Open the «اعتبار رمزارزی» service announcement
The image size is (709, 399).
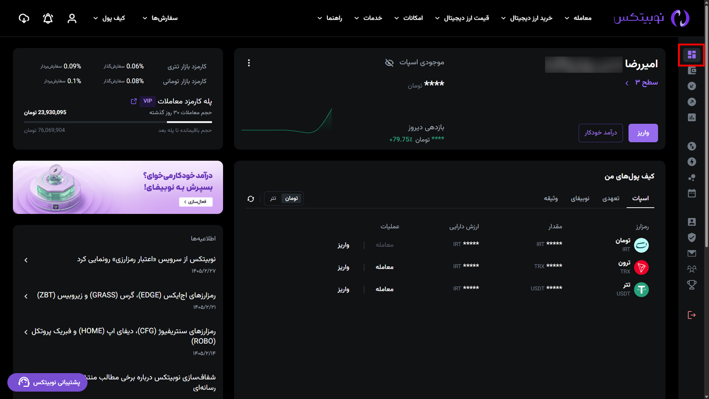pos(120,264)
